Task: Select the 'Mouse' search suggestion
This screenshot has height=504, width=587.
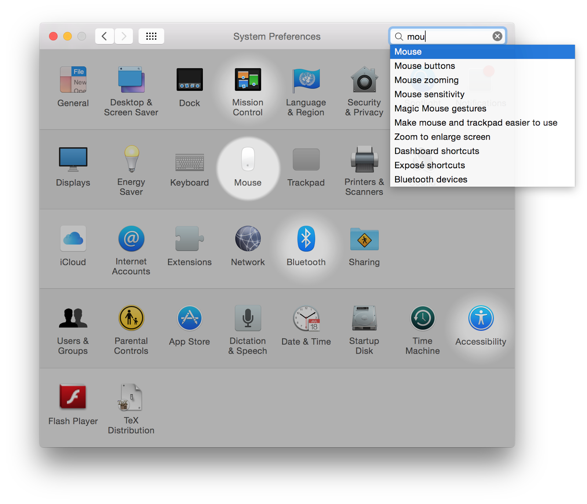Action: tap(482, 52)
